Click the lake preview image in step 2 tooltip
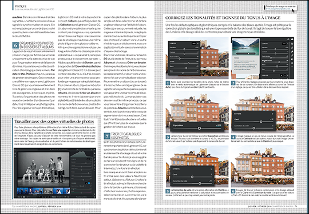 tap(245, 47)
